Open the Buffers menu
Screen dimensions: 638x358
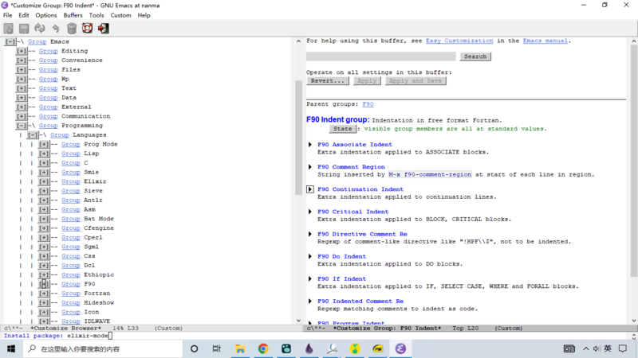73,15
